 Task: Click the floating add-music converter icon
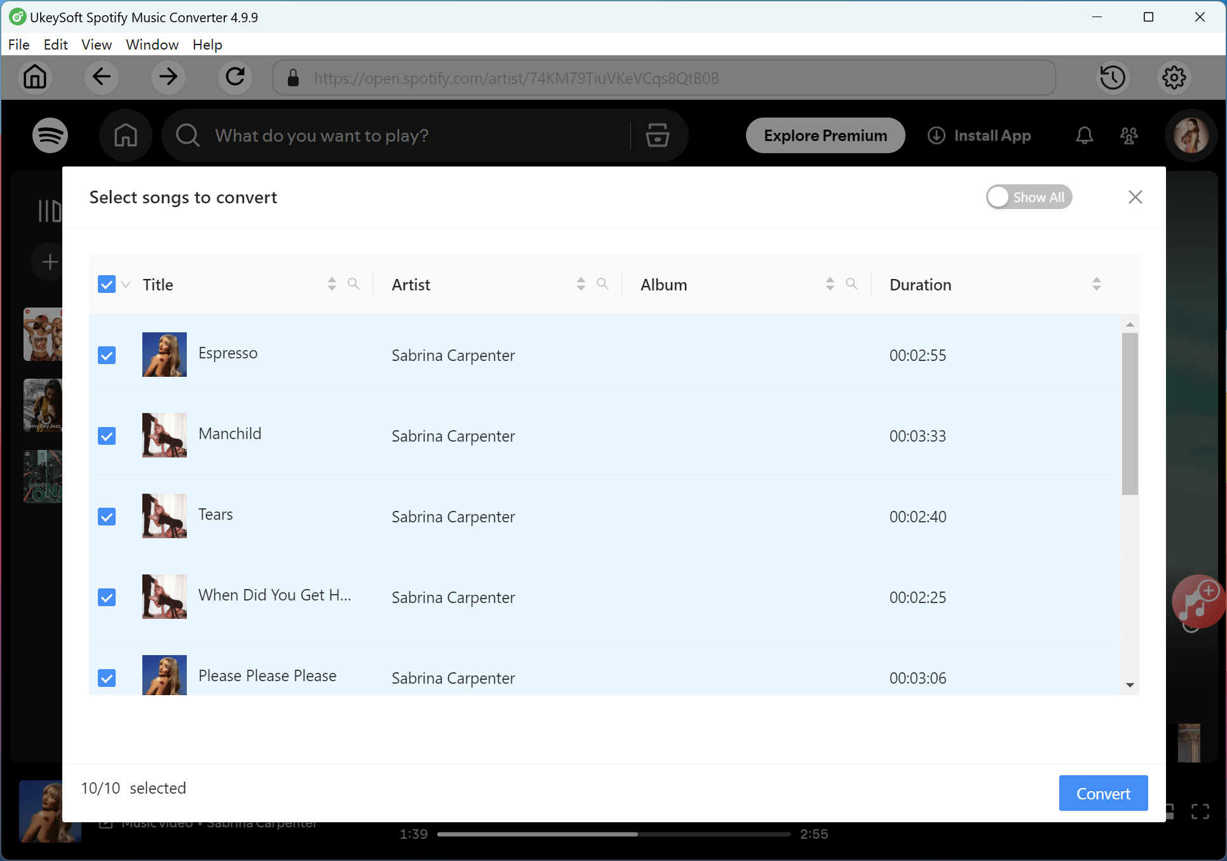click(x=1196, y=602)
